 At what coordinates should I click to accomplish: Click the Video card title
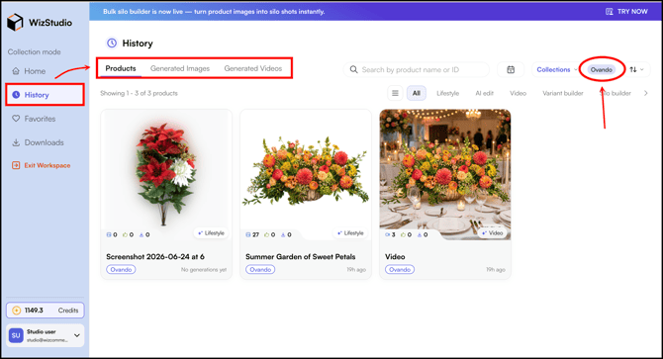click(395, 257)
